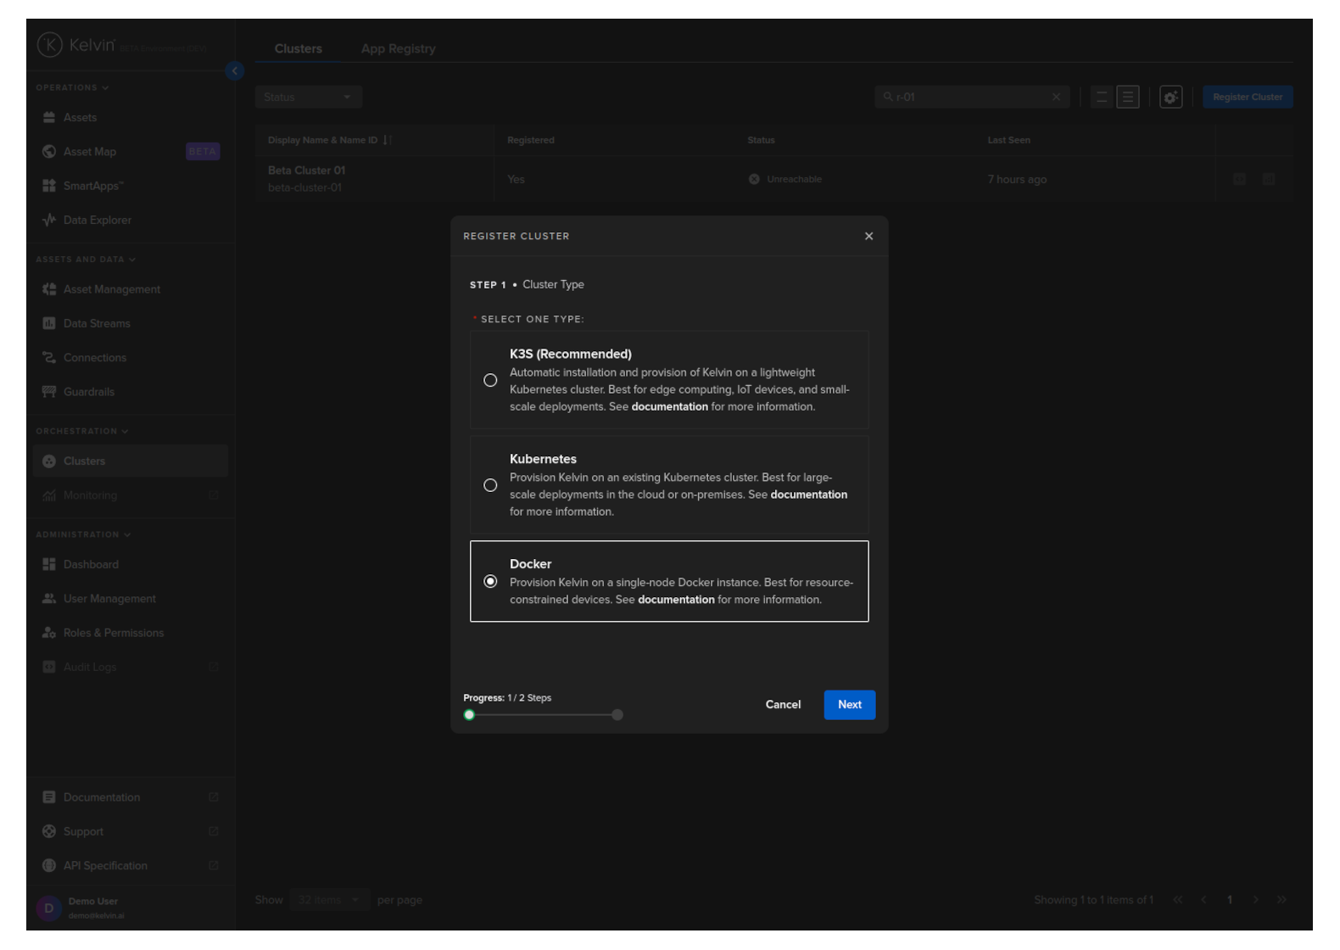Click second step on progress indicator

(617, 715)
